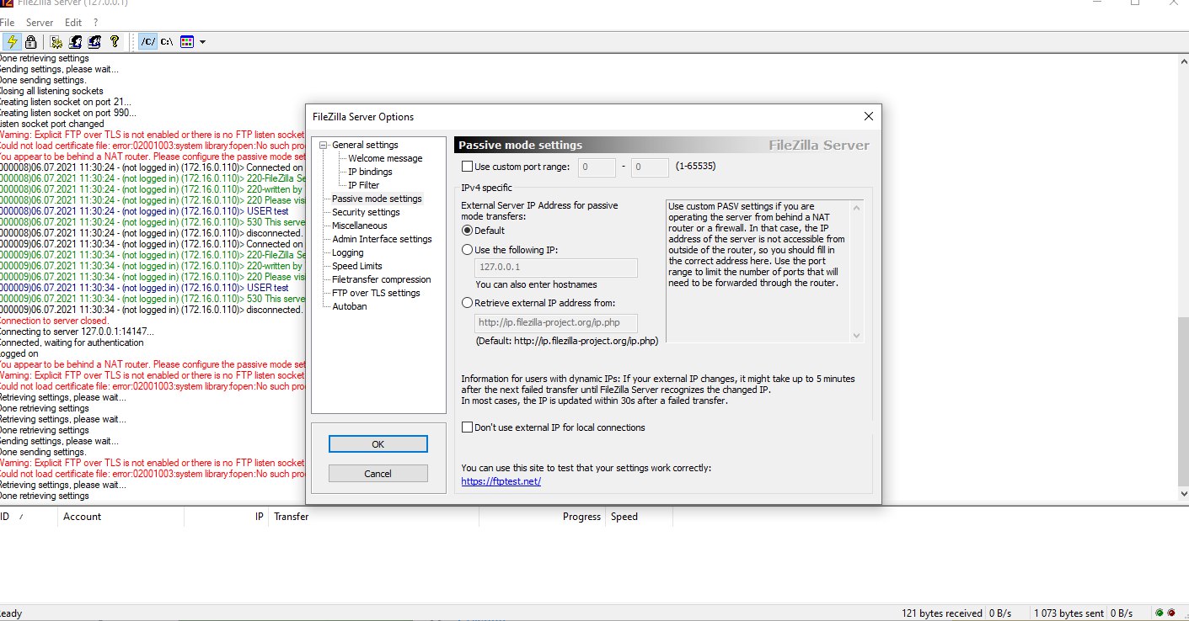Viewport: 1189px width, 621px height.
Task: Select IP bindings in settings tree
Action: (x=370, y=172)
